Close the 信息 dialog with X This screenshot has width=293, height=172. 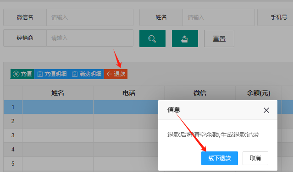266,110
